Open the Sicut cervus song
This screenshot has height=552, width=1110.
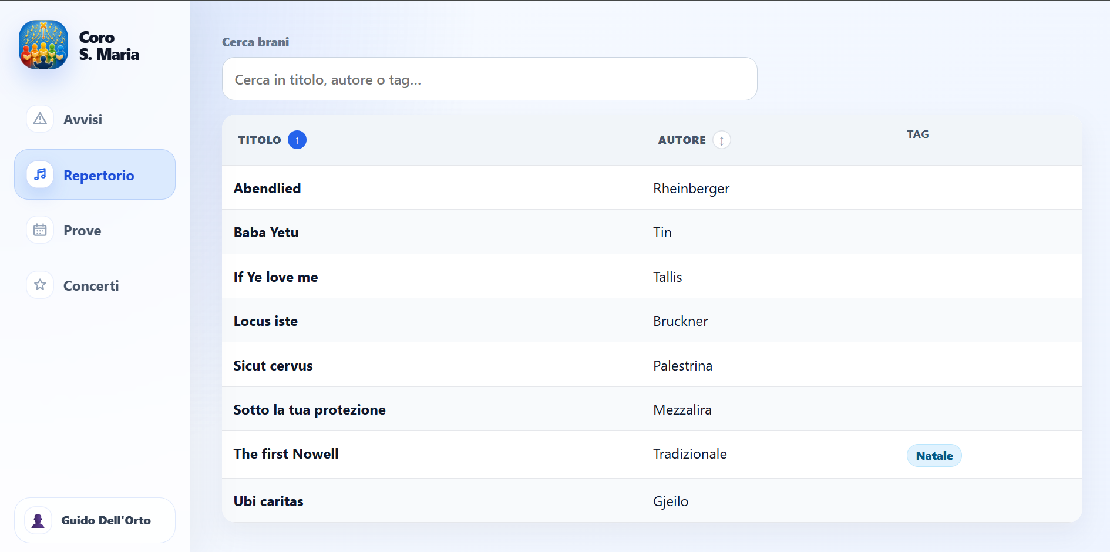point(273,366)
